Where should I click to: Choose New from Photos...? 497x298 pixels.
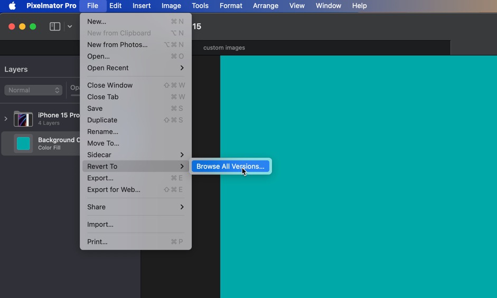[136, 45]
